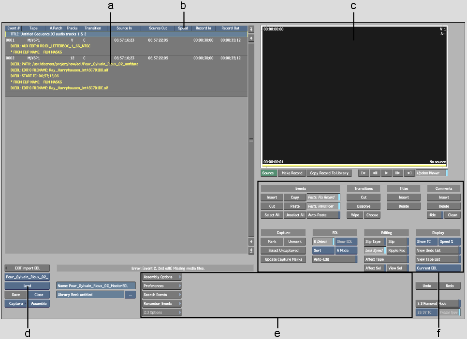The width and height of the screenshot is (467, 339).
Task: Undo the last action
Action: click(x=426, y=286)
